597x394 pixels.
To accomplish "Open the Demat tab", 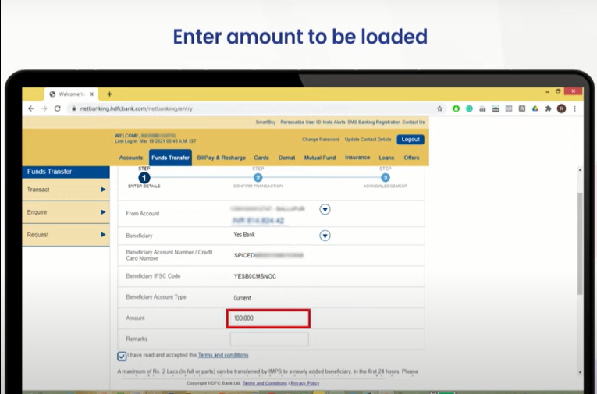I will coord(286,158).
